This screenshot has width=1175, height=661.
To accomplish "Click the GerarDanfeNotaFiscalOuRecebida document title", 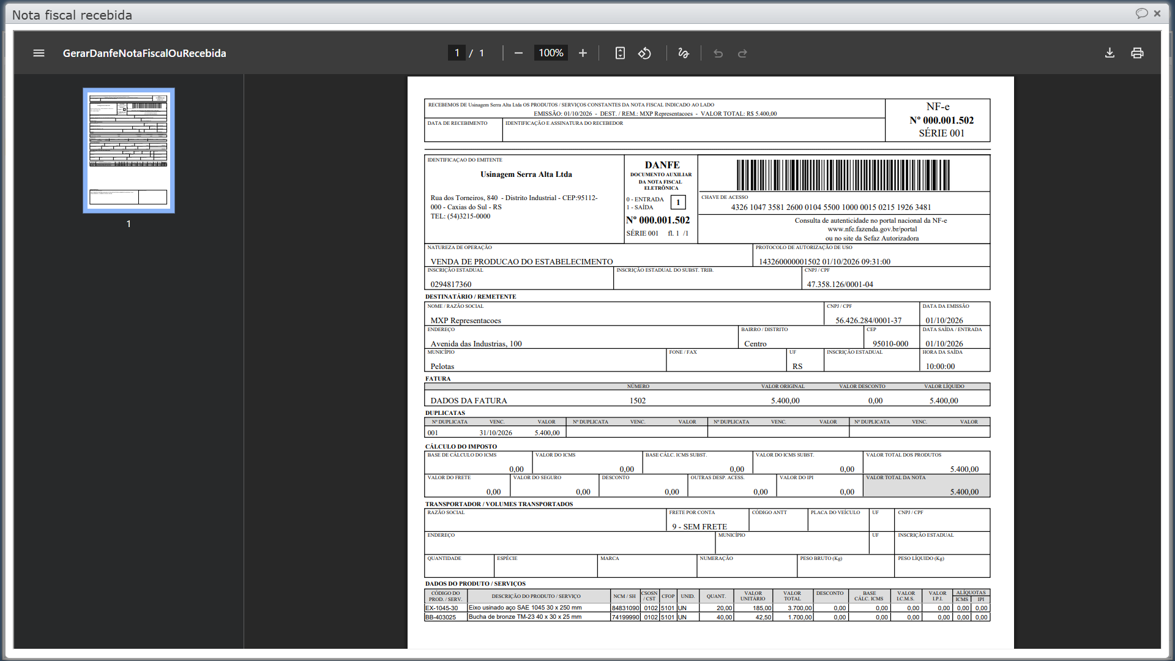I will (x=144, y=53).
